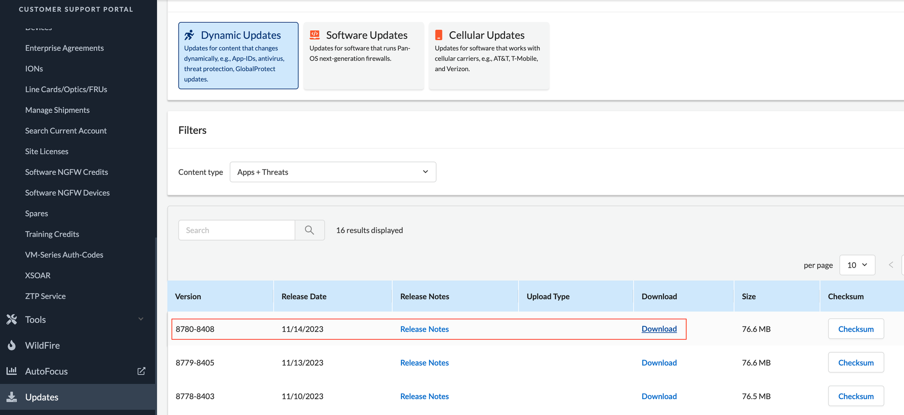Viewport: 904px width, 415px height.
Task: Open XSOAR in the sidebar
Action: point(38,276)
